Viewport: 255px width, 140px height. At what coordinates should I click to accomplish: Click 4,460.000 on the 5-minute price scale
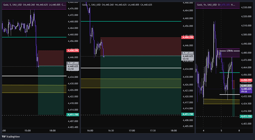coord(73,34)
